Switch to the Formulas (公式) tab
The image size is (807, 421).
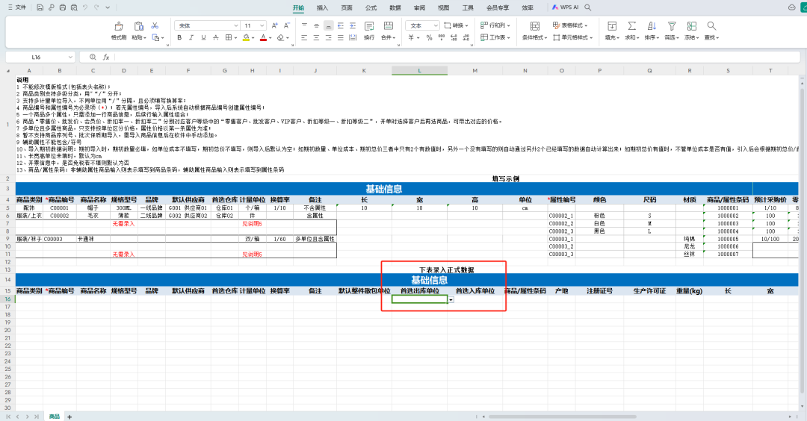tap(371, 7)
